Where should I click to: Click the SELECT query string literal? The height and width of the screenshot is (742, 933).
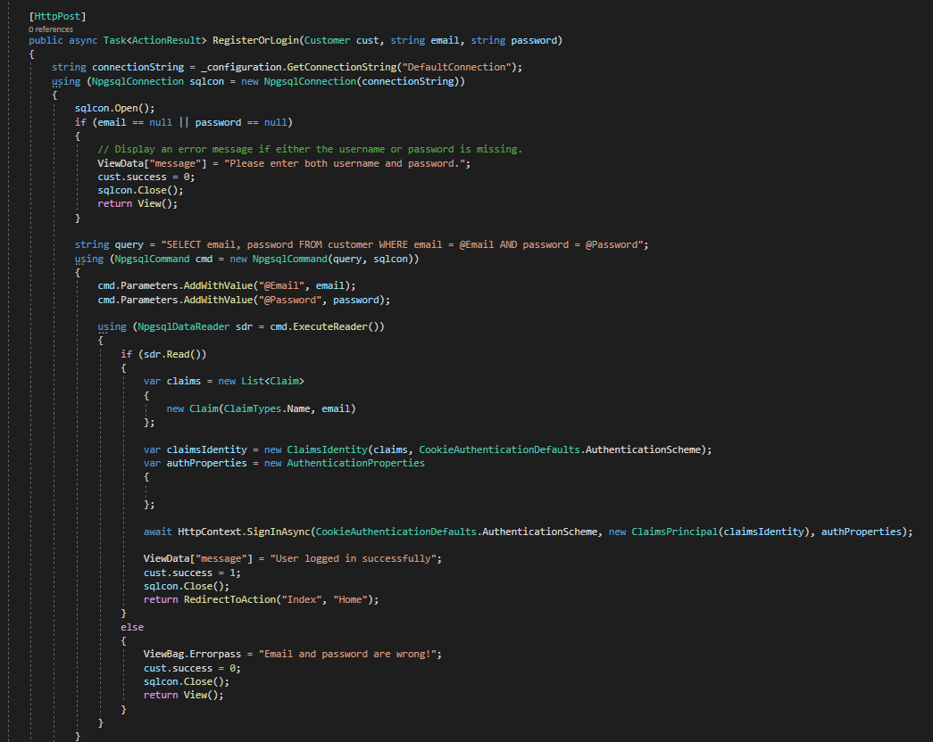coord(396,244)
